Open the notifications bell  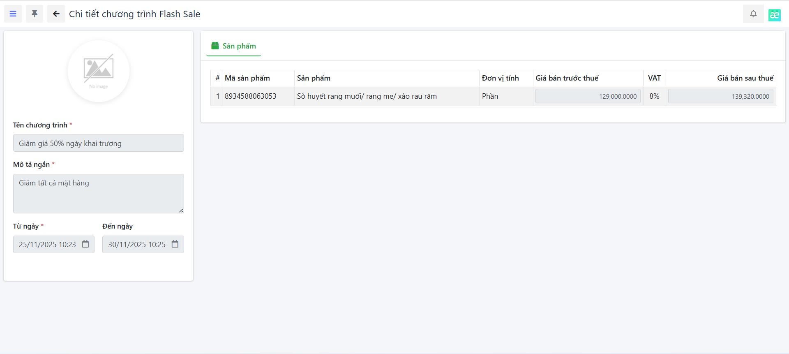(753, 14)
